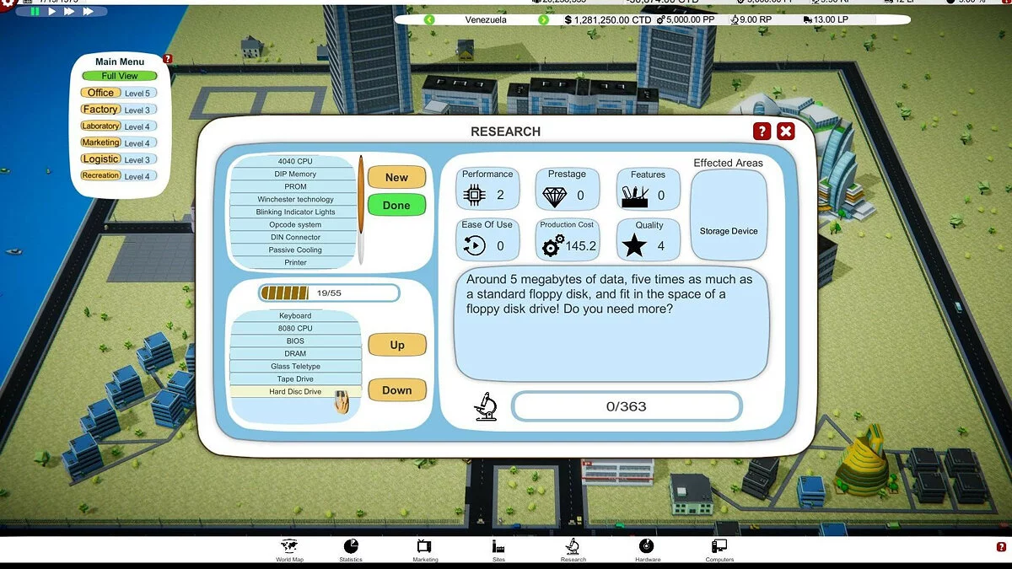Select Hard Disc Drive in the research queue
1012x569 pixels.
click(295, 390)
